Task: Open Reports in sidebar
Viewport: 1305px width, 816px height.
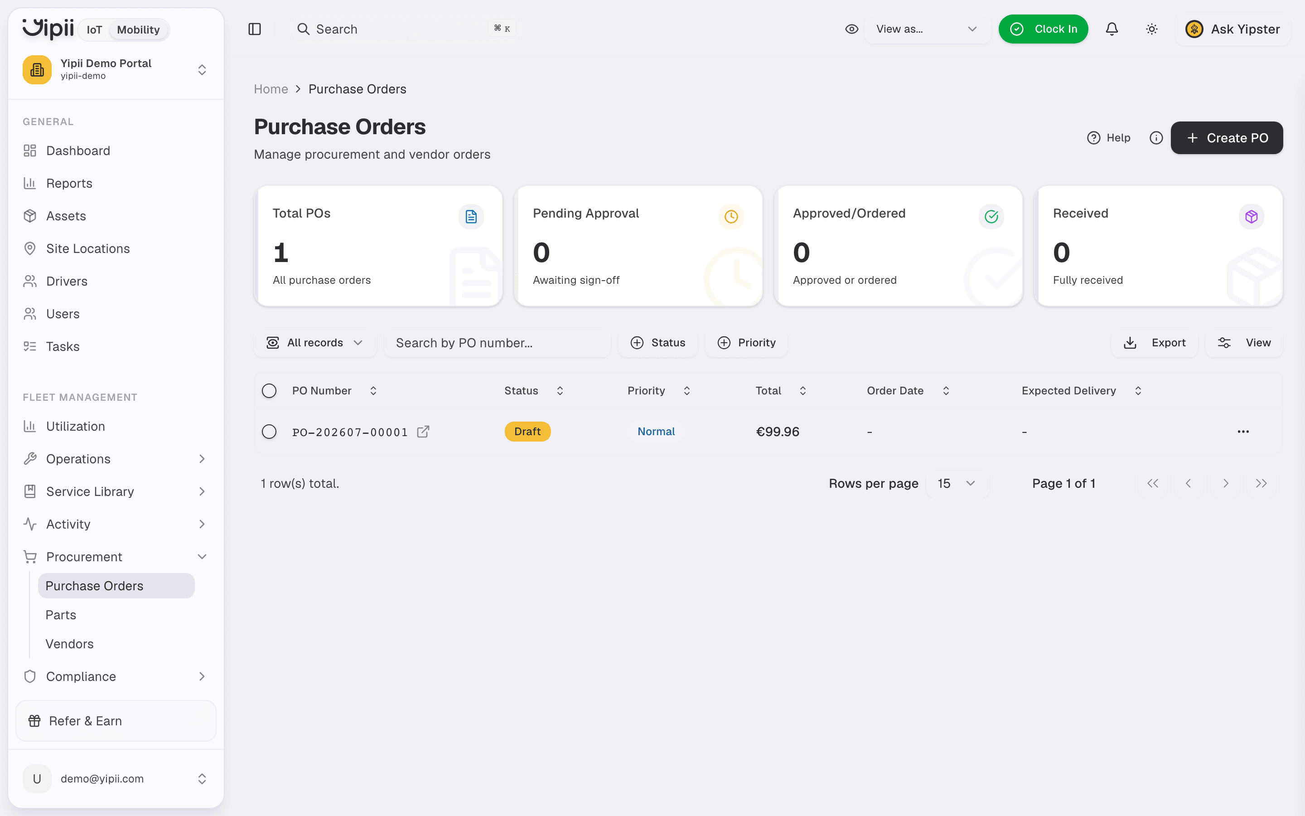Action: pyautogui.click(x=116, y=184)
